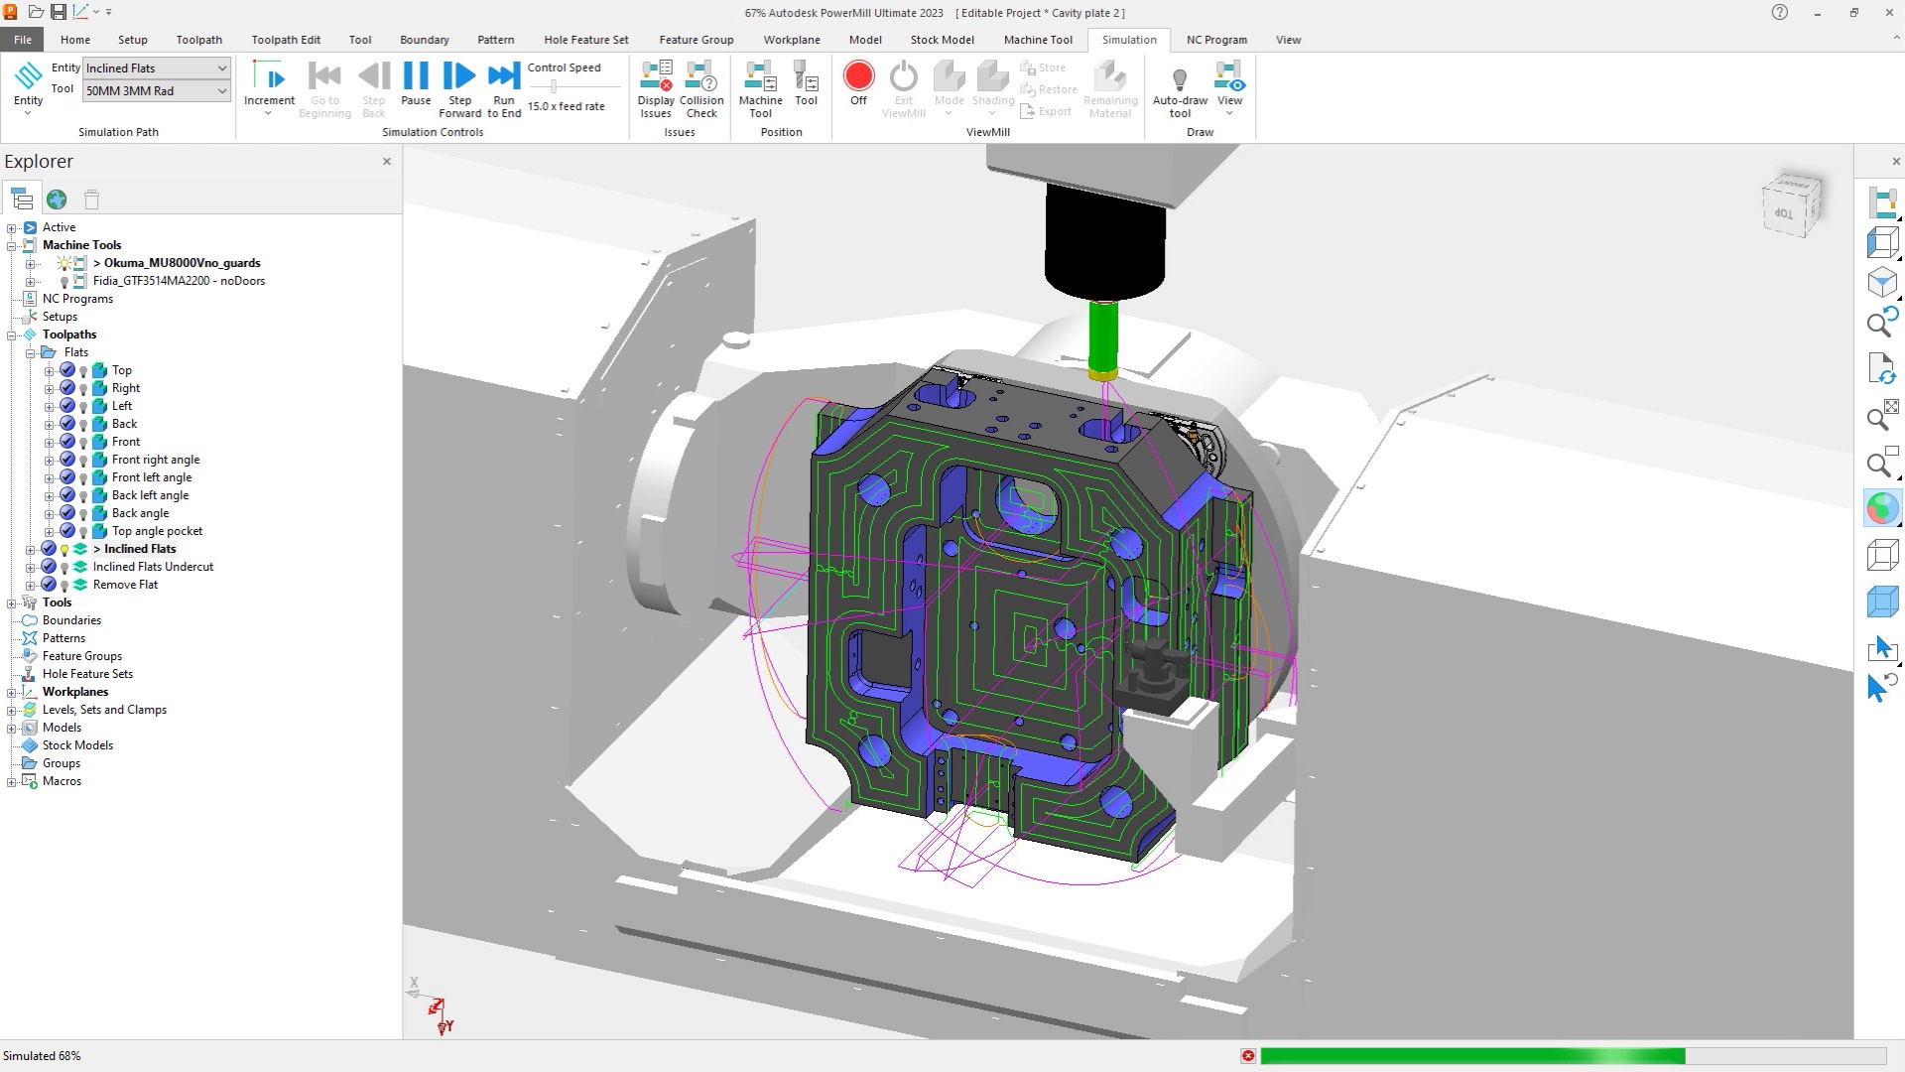Screen dimensions: 1905x1072
Task: Switch to the NC Program ribbon tab
Action: [1216, 40]
